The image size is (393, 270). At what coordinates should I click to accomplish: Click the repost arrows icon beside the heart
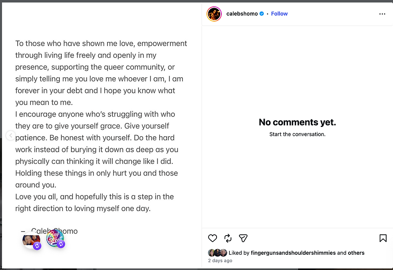tap(228, 238)
